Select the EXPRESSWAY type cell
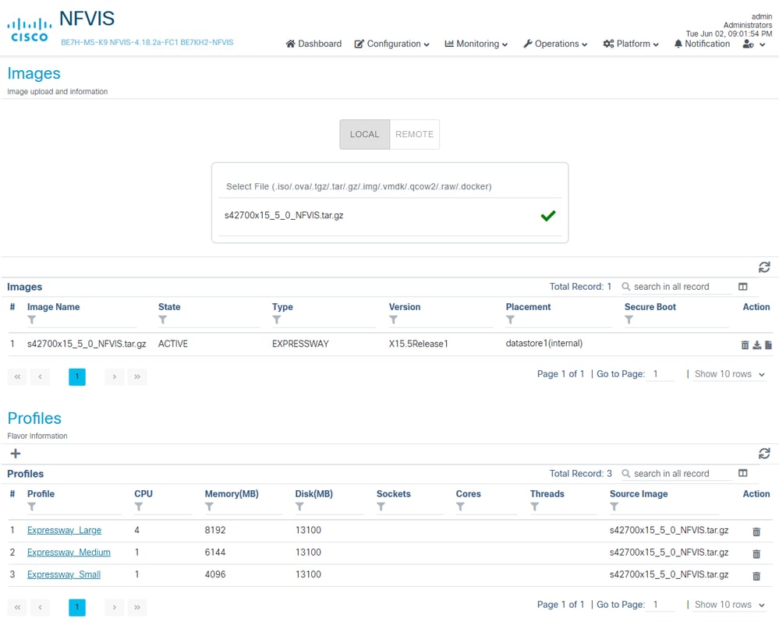Screen dimensions: 779x625 (300, 344)
